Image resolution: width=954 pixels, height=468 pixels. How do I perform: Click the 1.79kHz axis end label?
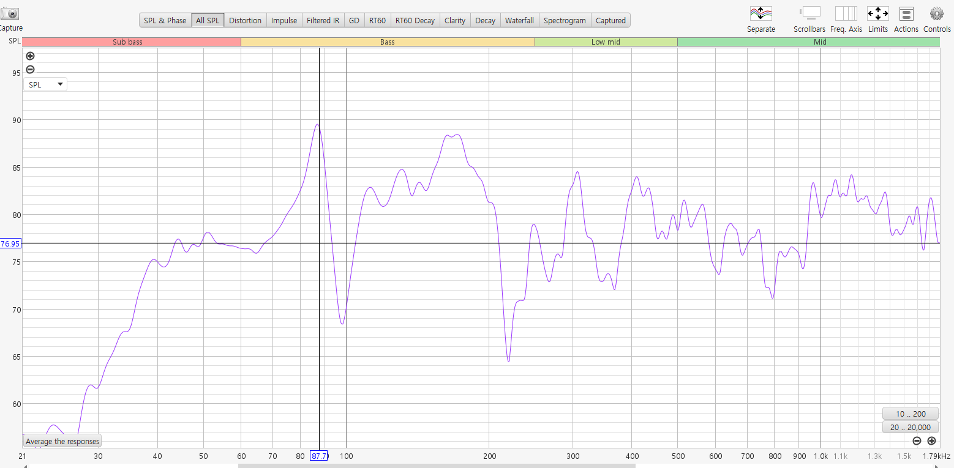point(937,456)
